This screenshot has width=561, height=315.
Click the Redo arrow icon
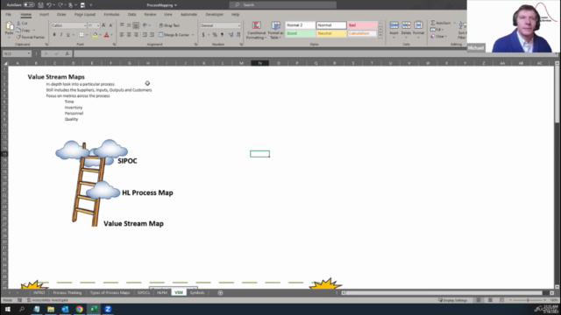60,5
